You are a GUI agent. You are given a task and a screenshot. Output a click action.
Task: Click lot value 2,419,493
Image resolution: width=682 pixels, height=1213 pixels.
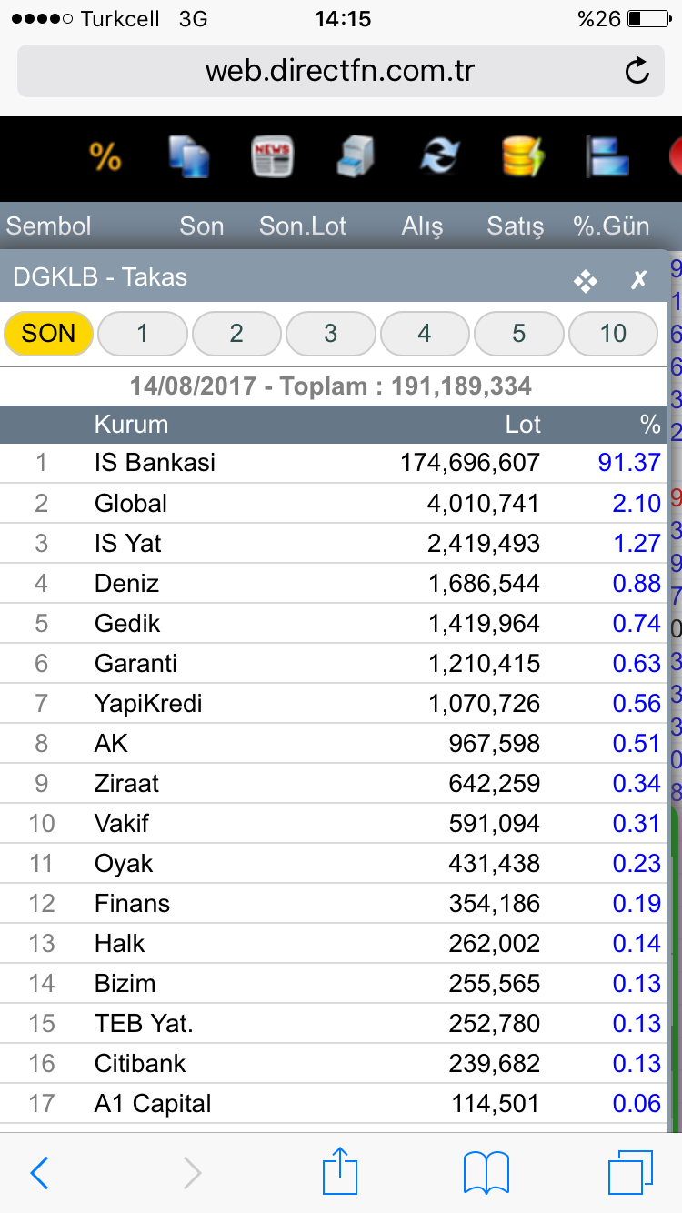click(x=484, y=543)
